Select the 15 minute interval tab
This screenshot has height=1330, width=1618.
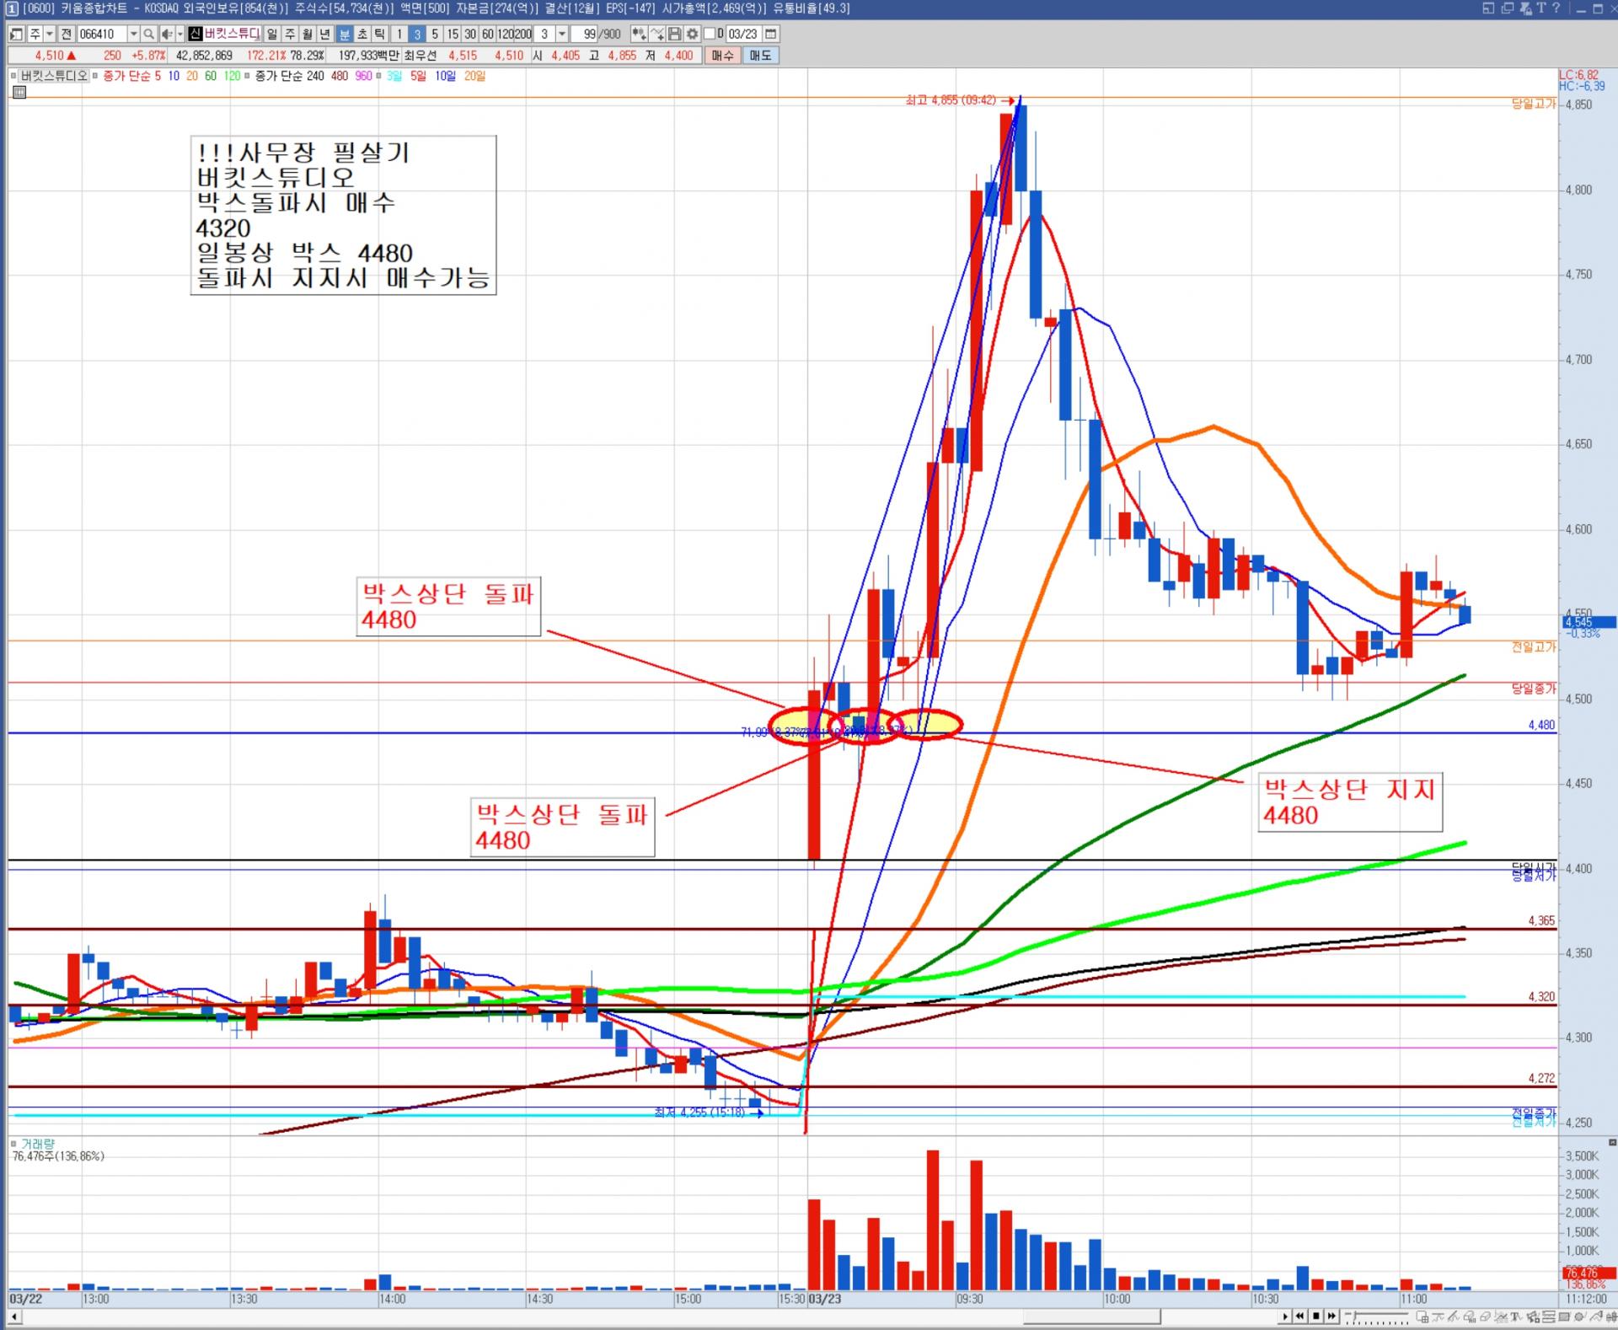pyautogui.click(x=452, y=35)
